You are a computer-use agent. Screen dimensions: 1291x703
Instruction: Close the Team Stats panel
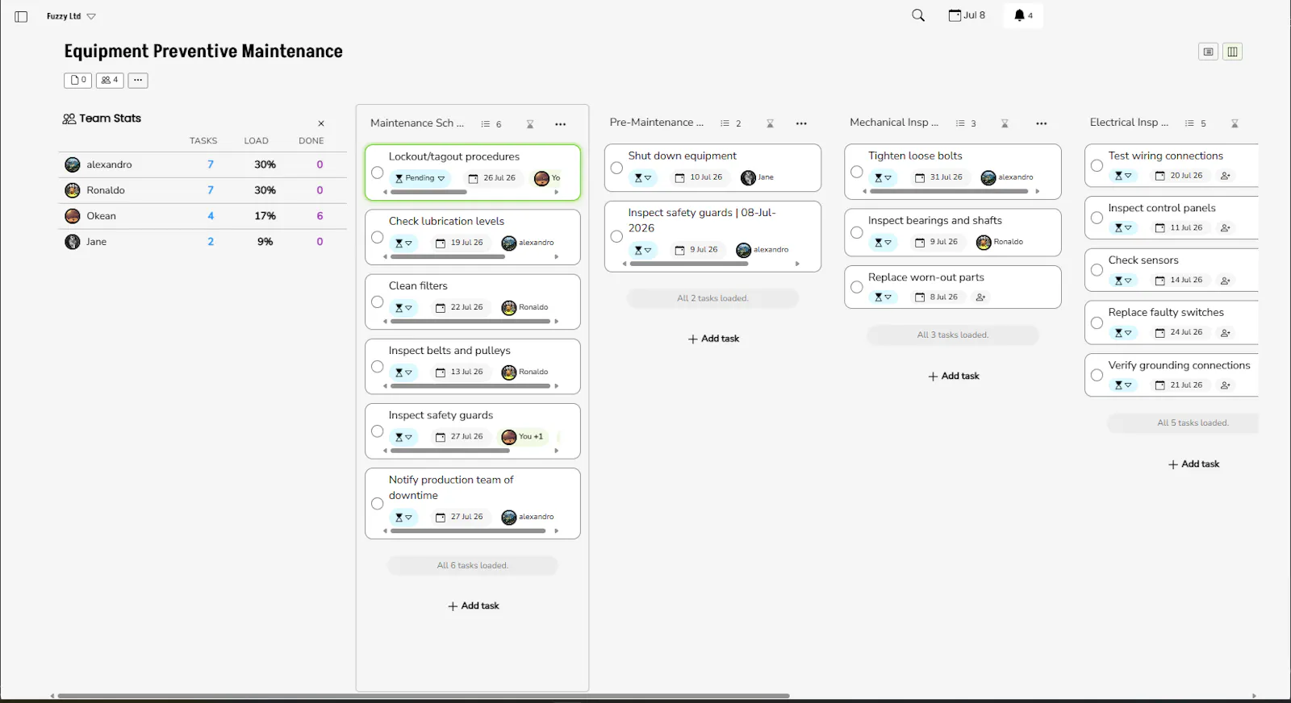coord(321,123)
